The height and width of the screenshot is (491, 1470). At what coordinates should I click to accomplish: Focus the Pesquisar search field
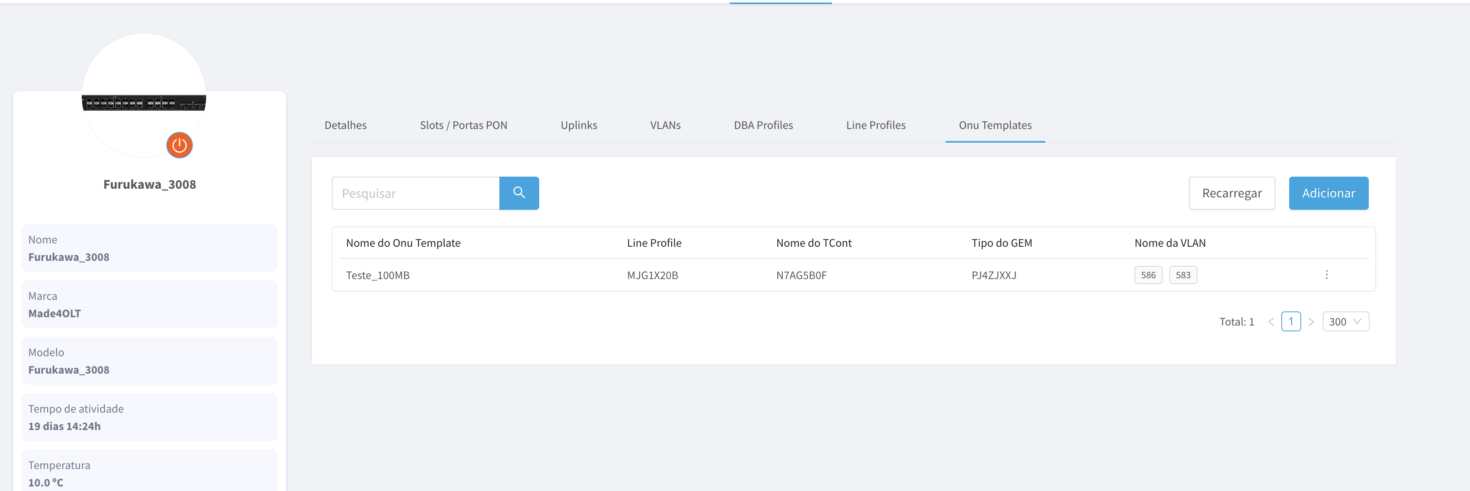pyautogui.click(x=416, y=193)
